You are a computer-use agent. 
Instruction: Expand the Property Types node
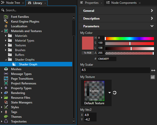[2, 88]
